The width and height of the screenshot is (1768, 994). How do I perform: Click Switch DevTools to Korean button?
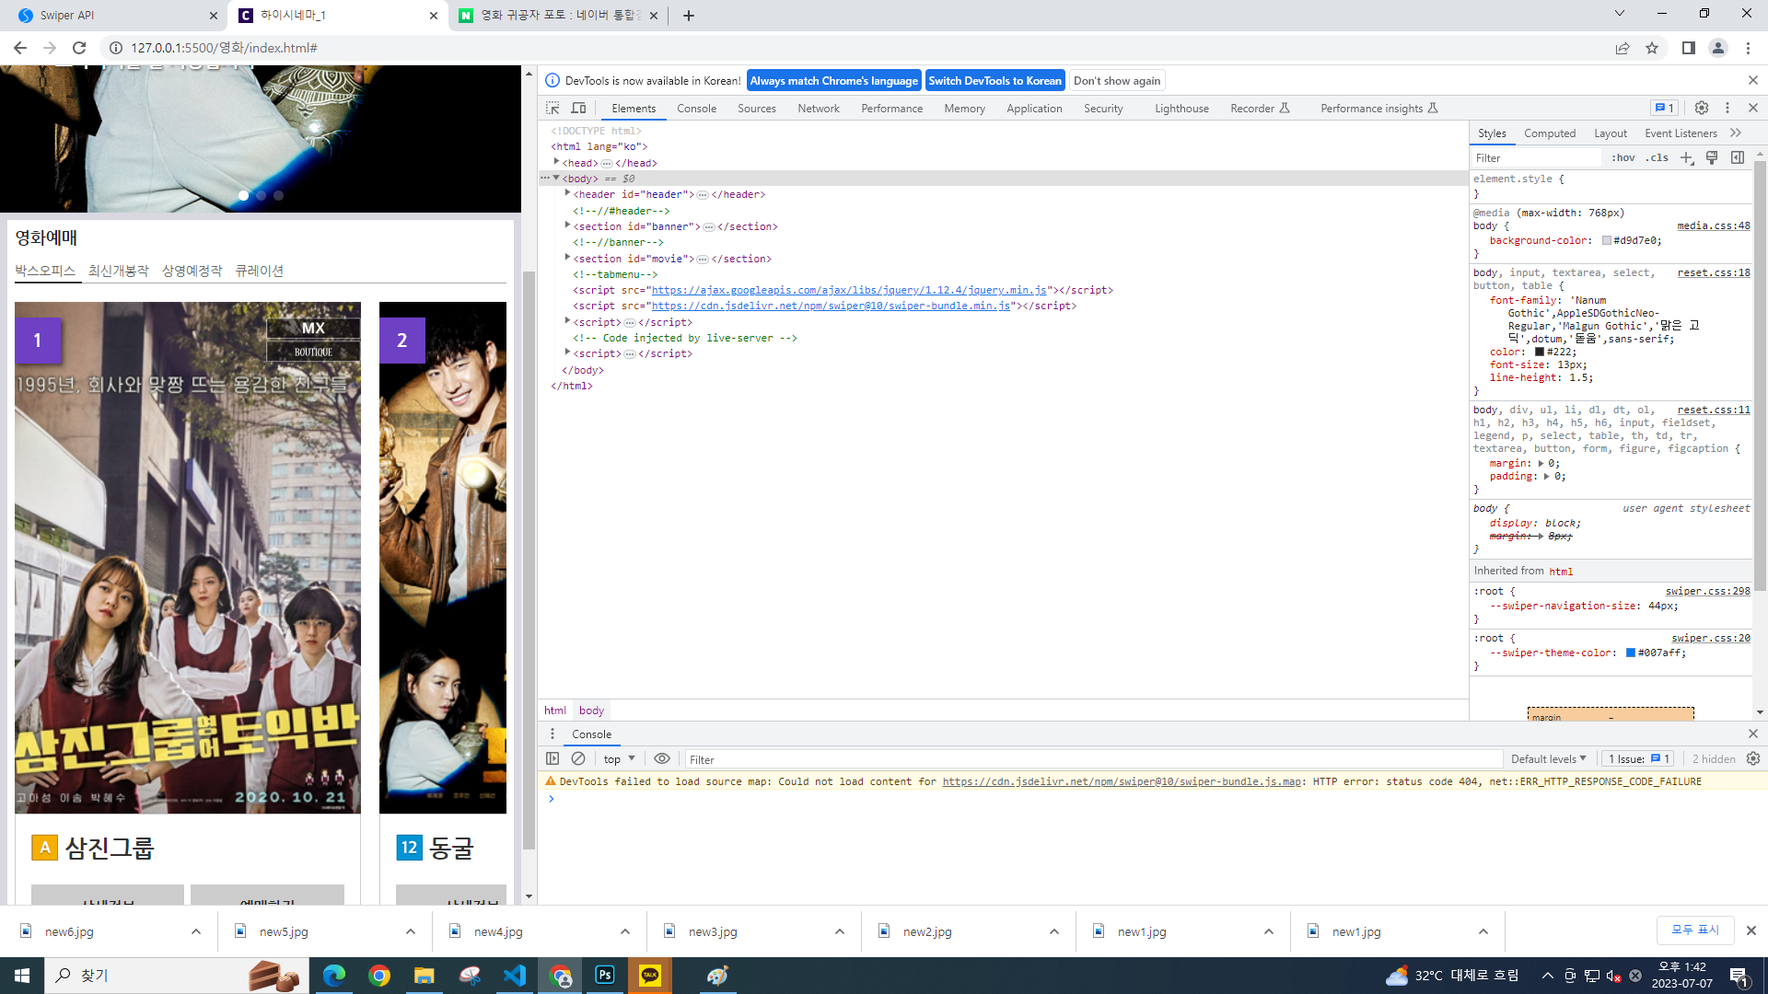pos(994,80)
